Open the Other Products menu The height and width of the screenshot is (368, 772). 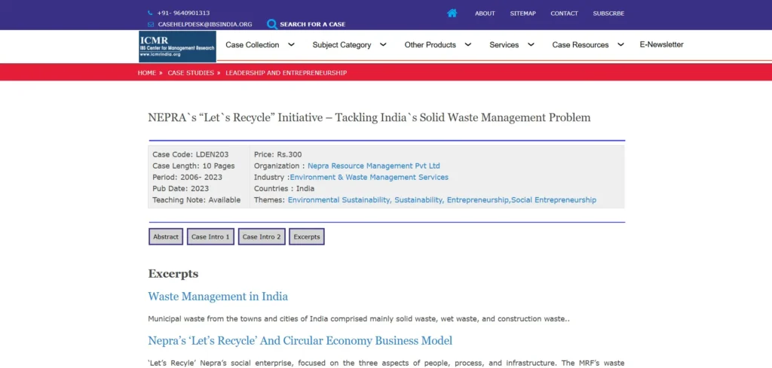tap(430, 44)
